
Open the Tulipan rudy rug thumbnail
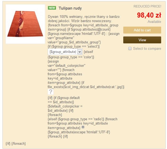coord(25,24)
